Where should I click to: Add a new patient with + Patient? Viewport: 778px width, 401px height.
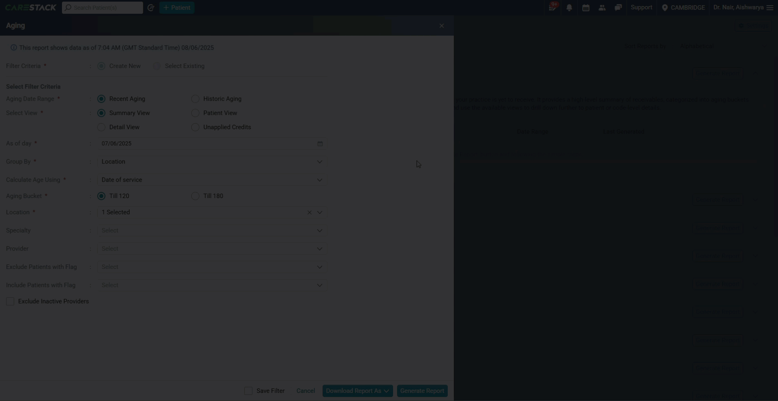(177, 7)
